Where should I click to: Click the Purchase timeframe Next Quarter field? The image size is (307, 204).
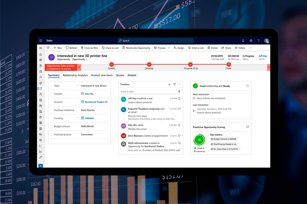coord(88,110)
